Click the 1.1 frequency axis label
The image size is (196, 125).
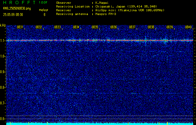(2, 41)
